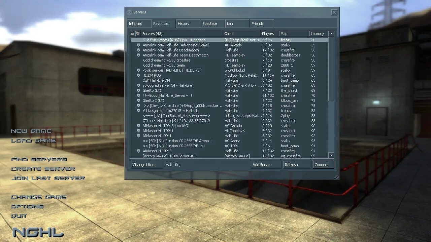Click the Add Server button
The height and width of the screenshot is (242, 431).
pos(266,165)
